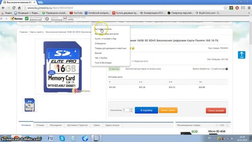Open the browser home page icon

click(19, 8)
